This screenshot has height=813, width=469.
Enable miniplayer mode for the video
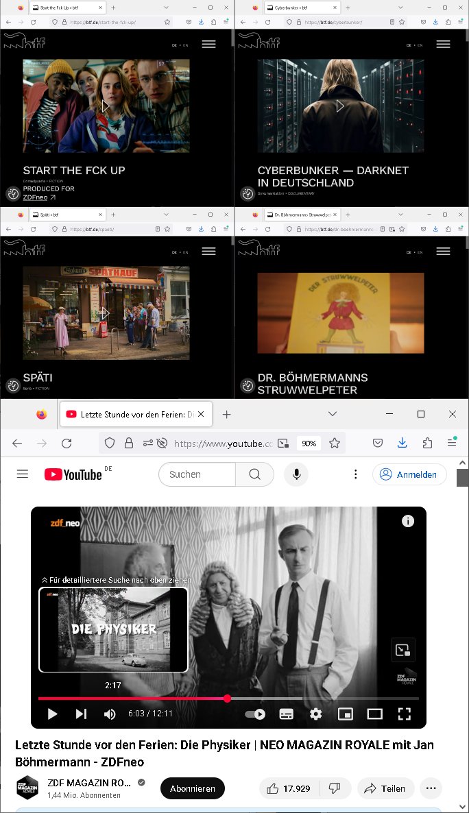click(x=345, y=714)
